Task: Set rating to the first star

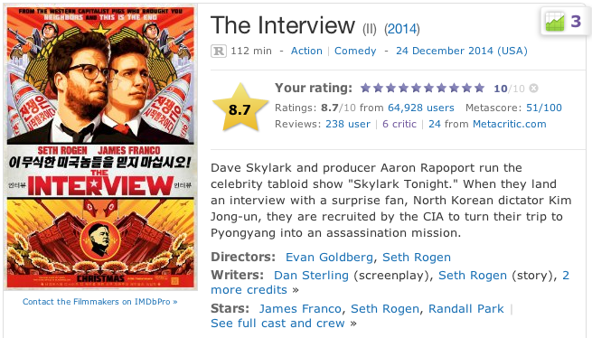Action: pos(365,88)
